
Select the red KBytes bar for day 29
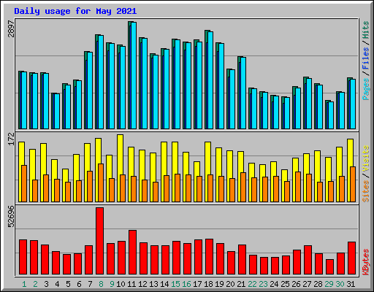329,267
